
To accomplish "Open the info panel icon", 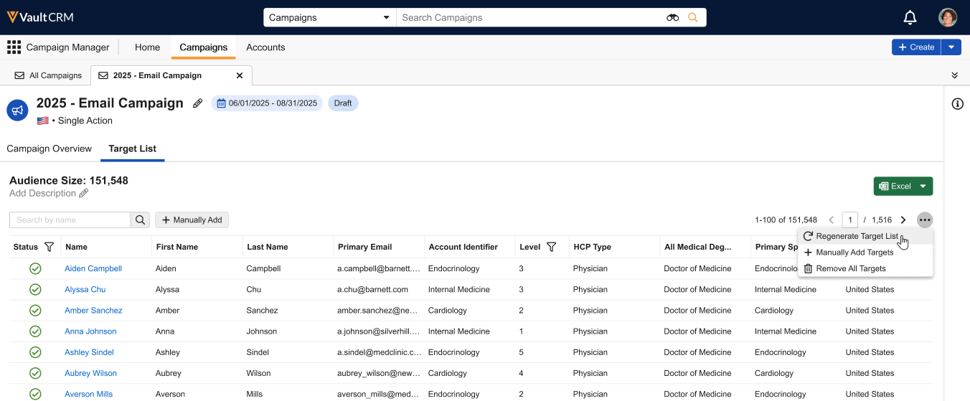I will click(957, 104).
